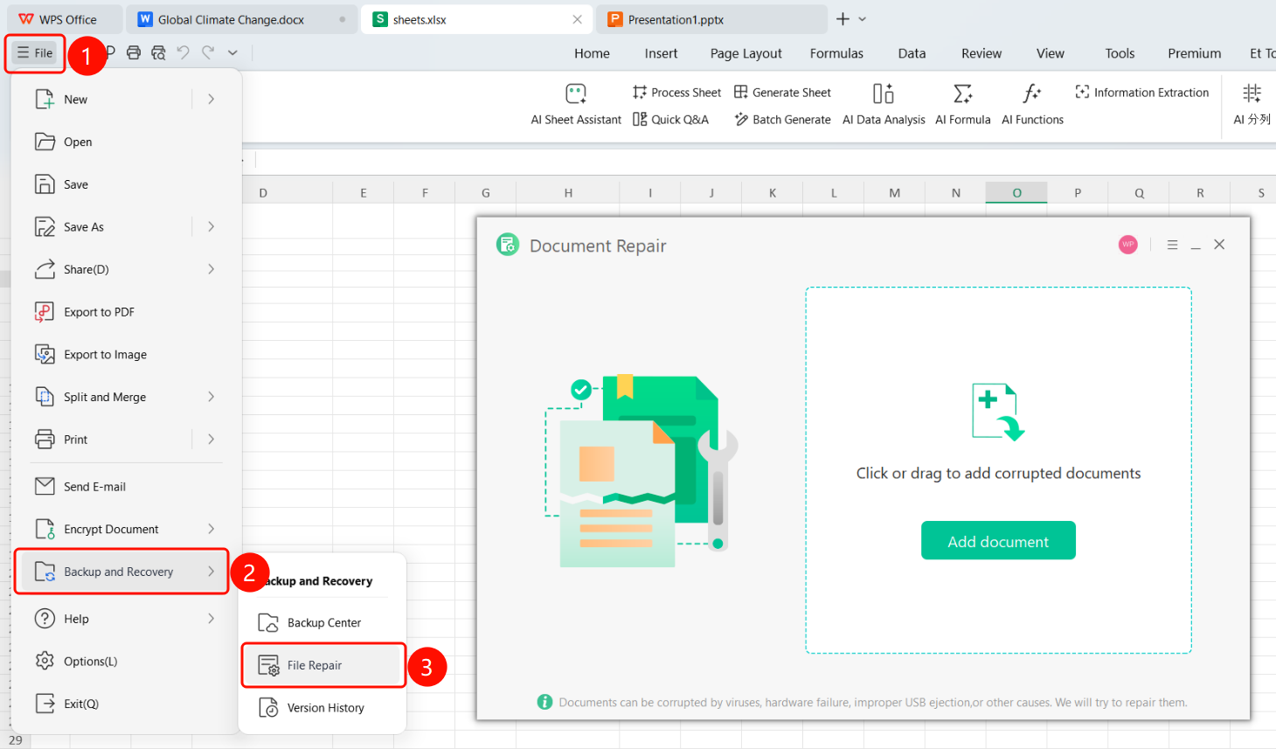Image resolution: width=1276 pixels, height=749 pixels.
Task: Choose Options(L) from File menu
Action: tap(128, 662)
